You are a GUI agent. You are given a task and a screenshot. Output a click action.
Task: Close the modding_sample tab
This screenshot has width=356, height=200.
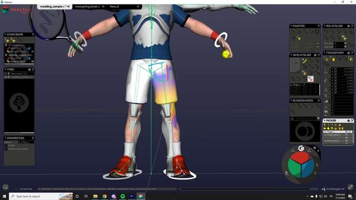tap(68, 7)
